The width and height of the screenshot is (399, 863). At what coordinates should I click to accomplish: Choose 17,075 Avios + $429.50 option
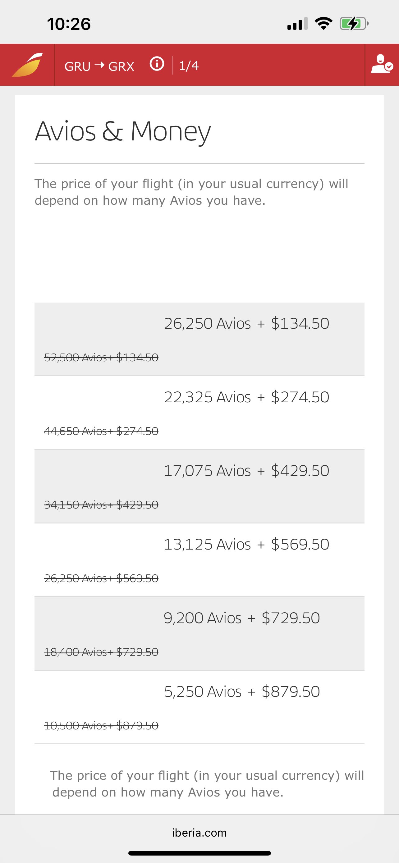click(199, 486)
